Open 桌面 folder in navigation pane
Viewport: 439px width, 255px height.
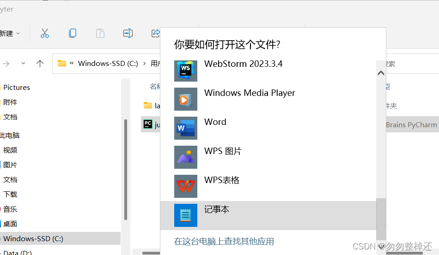pyautogui.click(x=10, y=224)
